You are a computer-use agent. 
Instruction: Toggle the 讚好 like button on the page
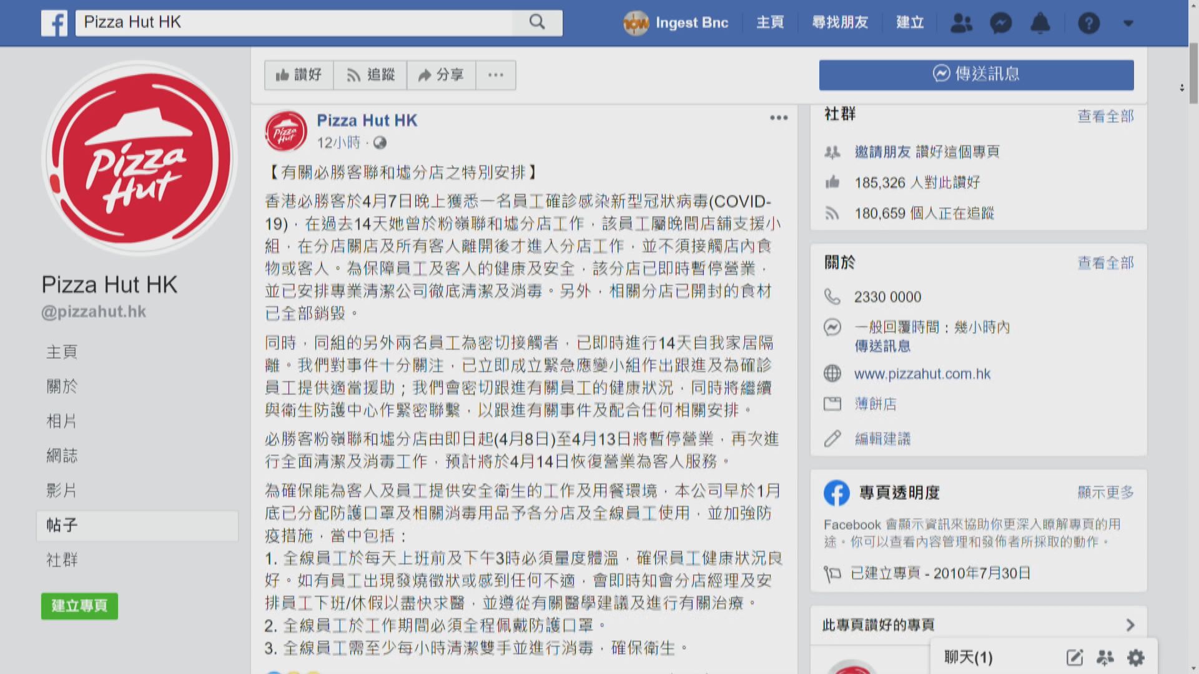pos(299,75)
